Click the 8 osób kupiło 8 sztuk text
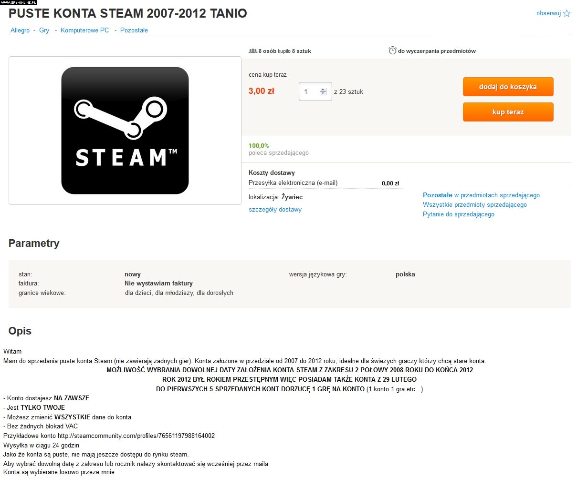 285,51
